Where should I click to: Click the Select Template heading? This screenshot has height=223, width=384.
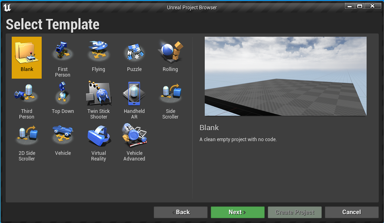click(x=53, y=25)
